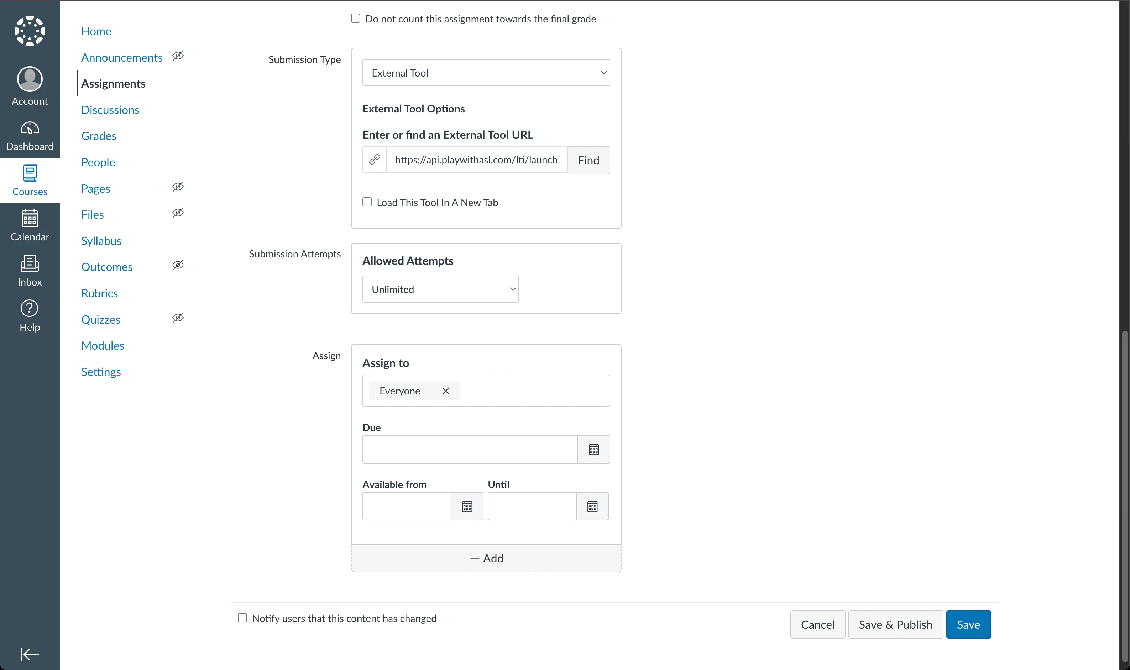Viewport: 1130px width, 670px height.
Task: Navigate to Discussions
Action: point(110,110)
